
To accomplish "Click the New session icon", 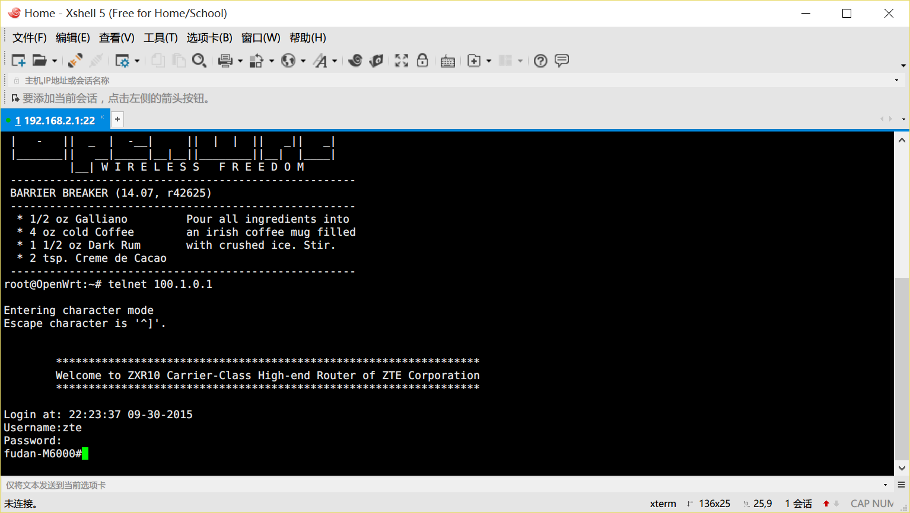I will (x=18, y=60).
